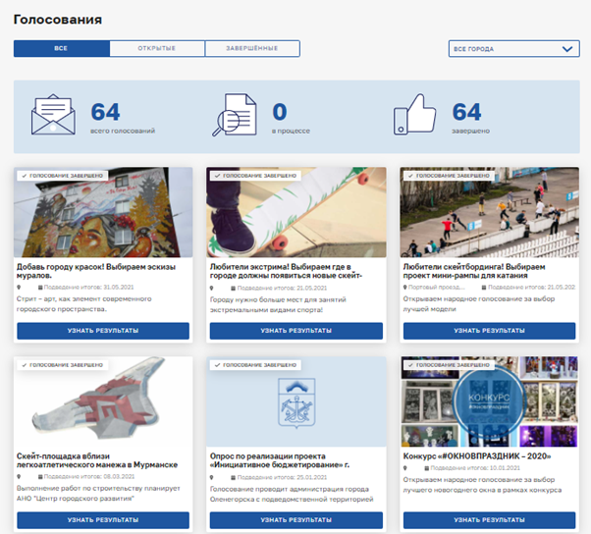Click the location pin on murals card
This screenshot has width=591, height=534.
tap(19, 288)
